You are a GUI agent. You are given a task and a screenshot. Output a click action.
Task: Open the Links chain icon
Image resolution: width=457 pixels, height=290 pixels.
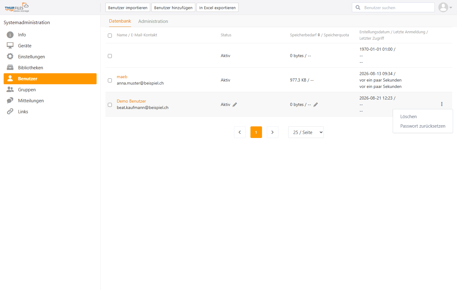pos(10,111)
